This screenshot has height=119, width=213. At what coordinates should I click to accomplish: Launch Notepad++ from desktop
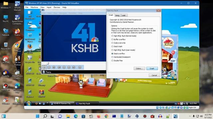tap(17, 101)
